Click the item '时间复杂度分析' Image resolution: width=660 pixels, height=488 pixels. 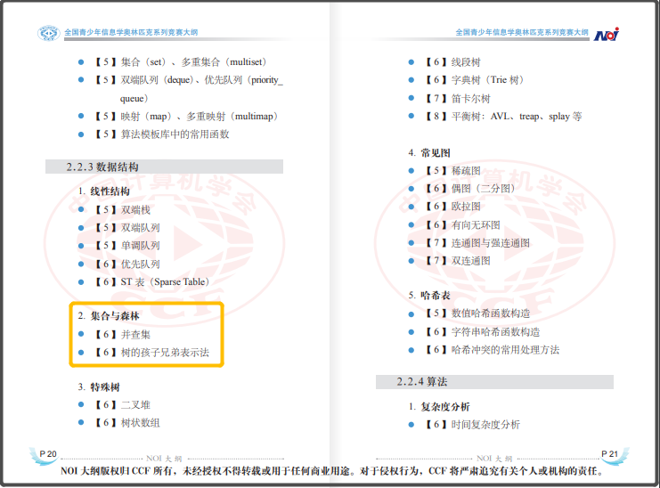tap(485, 425)
